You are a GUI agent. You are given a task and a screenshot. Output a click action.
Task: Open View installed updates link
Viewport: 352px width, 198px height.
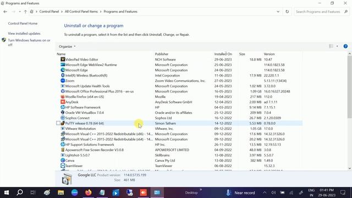click(24, 34)
